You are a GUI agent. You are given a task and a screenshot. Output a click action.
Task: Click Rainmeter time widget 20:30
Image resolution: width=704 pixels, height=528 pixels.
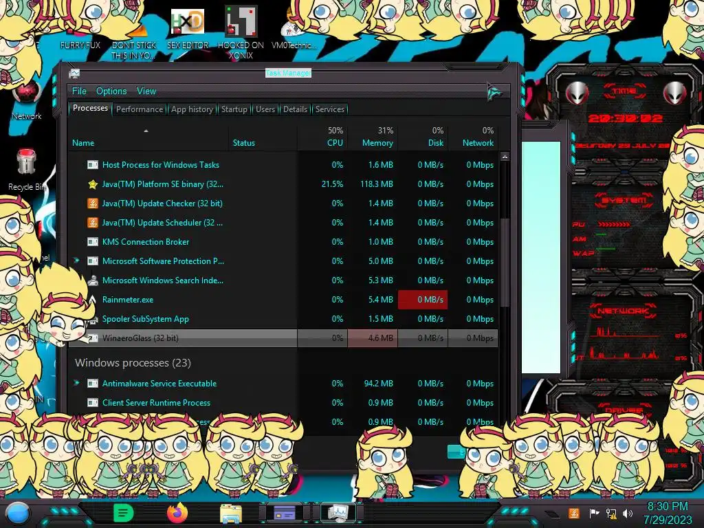(625, 118)
